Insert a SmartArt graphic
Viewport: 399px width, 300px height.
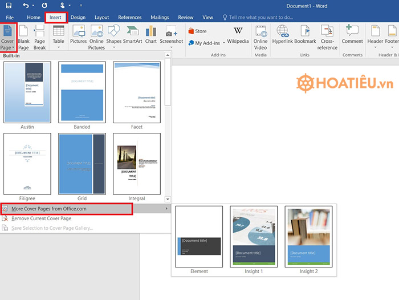point(132,36)
